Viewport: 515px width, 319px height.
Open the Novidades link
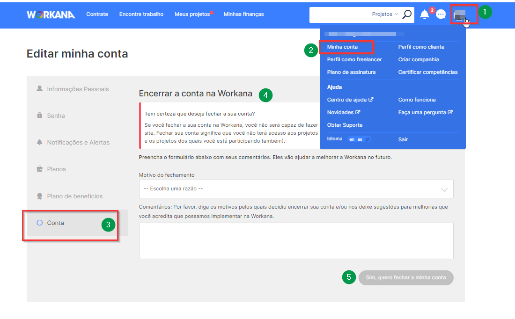(344, 112)
